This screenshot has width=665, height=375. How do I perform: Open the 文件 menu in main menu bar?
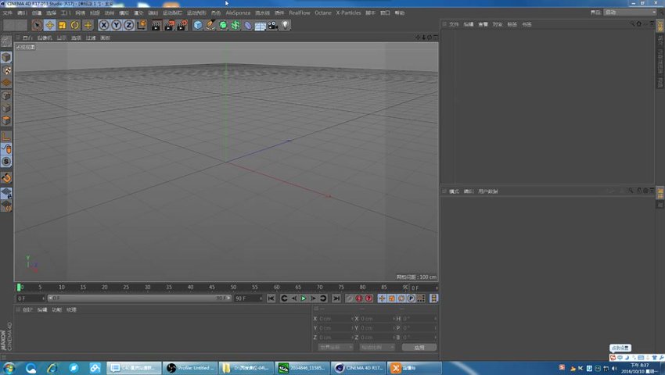pyautogui.click(x=8, y=12)
